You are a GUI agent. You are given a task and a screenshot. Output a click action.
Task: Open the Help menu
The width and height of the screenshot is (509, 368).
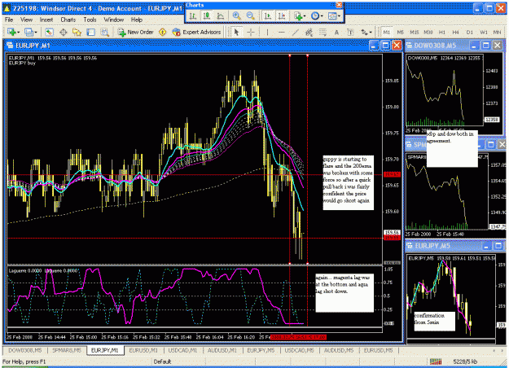click(137, 20)
